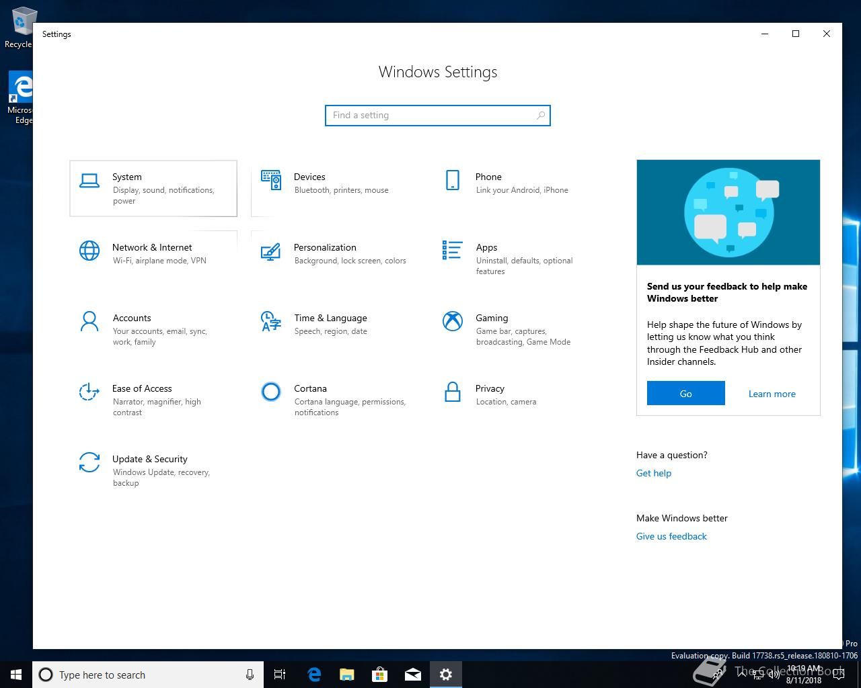Image resolution: width=861 pixels, height=688 pixels.
Task: Open the Give us feedback link
Action: pyautogui.click(x=671, y=536)
